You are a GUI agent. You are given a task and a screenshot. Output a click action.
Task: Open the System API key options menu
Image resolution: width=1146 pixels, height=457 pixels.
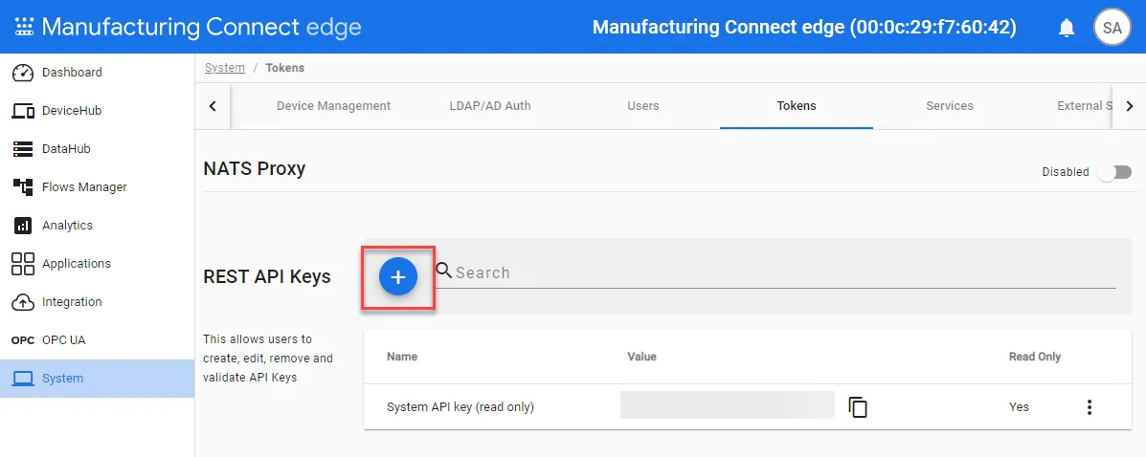pyautogui.click(x=1089, y=407)
